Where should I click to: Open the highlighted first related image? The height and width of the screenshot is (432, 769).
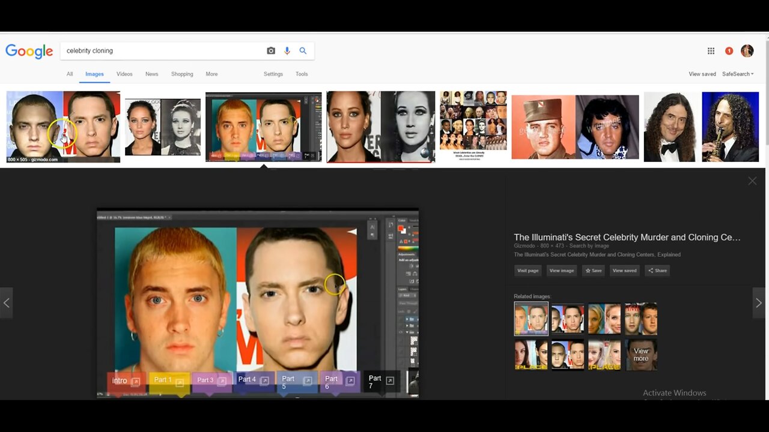click(531, 319)
